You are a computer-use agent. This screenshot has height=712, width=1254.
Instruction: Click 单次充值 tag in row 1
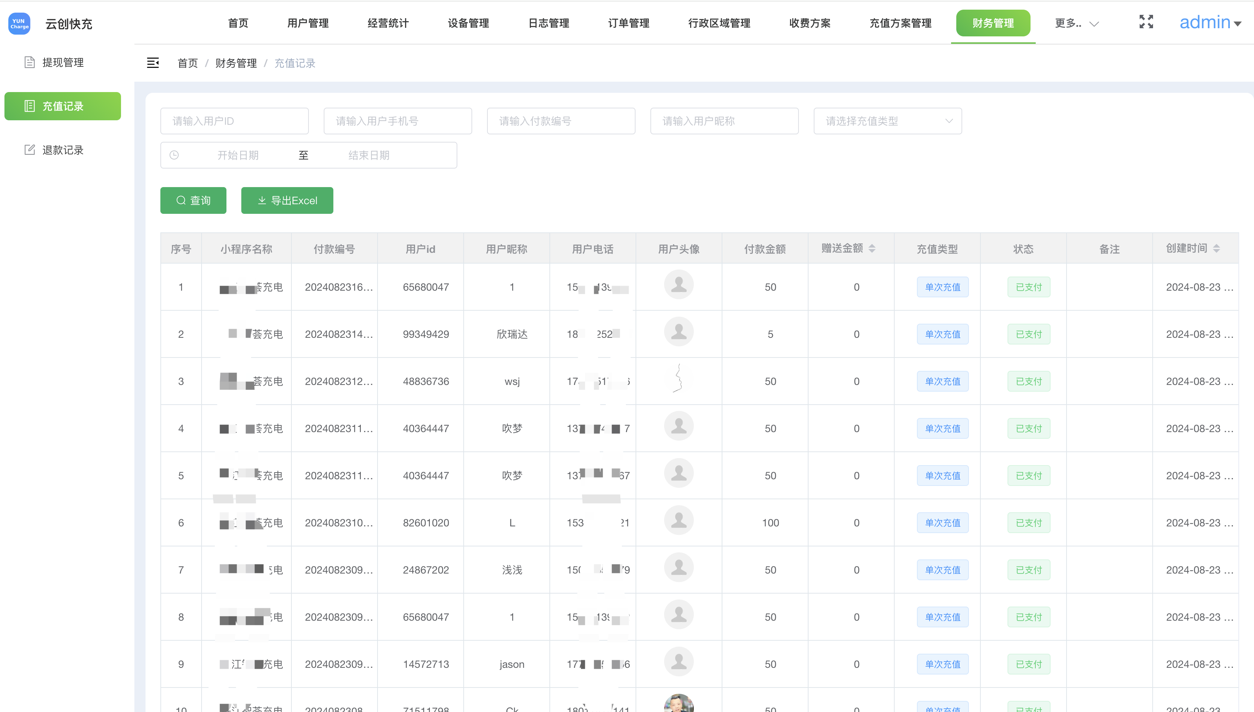(x=943, y=287)
